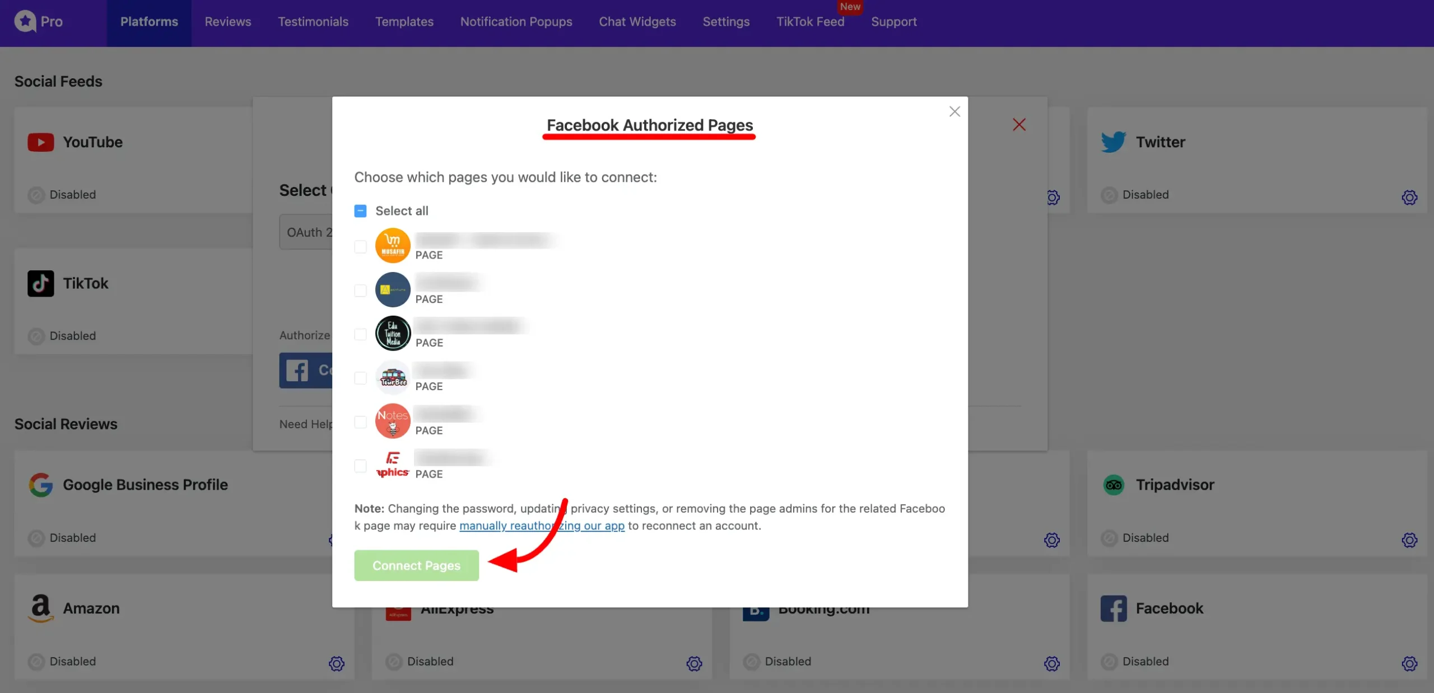The image size is (1434, 693).
Task: Open settings gear beside the red X panel
Action: pyautogui.click(x=1054, y=197)
